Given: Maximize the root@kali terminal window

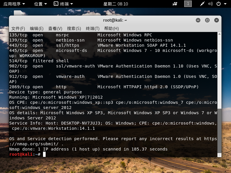Looking at the screenshot, I should 207,20.
